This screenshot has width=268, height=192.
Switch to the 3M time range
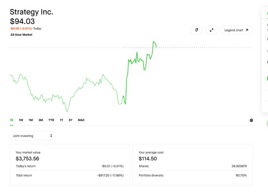41,120
